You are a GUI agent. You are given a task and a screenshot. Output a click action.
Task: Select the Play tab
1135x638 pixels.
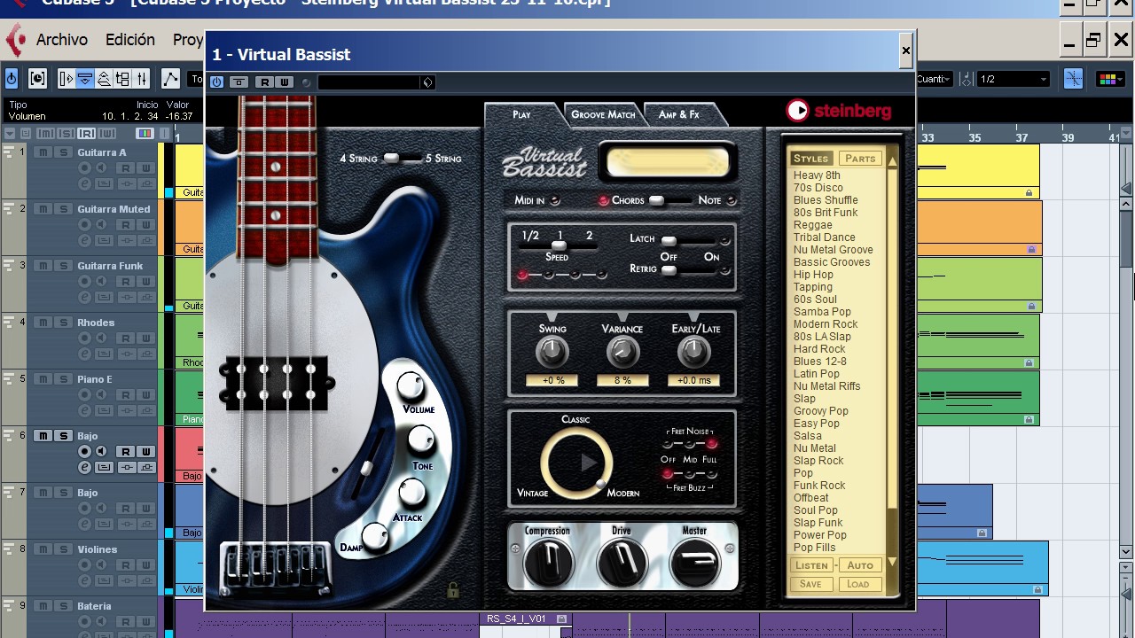pyautogui.click(x=521, y=114)
